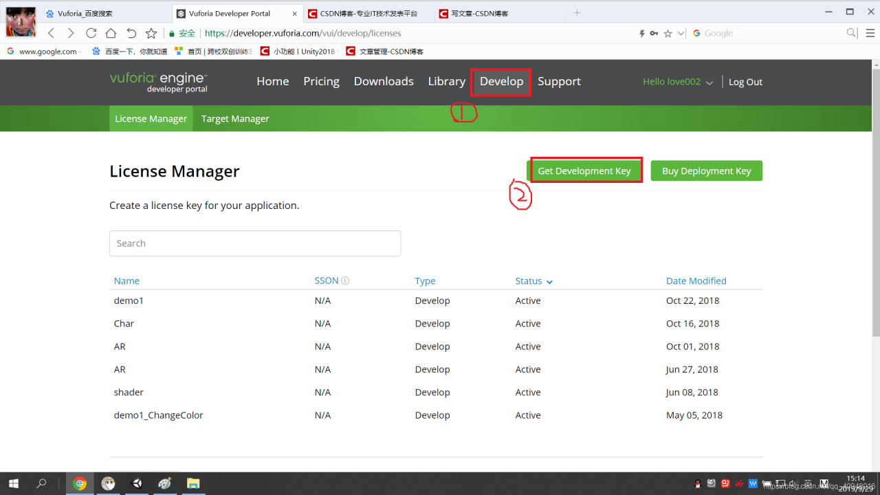Close the Vuforia Developer Portal tab
880x495 pixels.
click(x=294, y=13)
